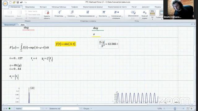Select the Математика ribbon tab
Screen dimensions: 198x111
[15, 7]
